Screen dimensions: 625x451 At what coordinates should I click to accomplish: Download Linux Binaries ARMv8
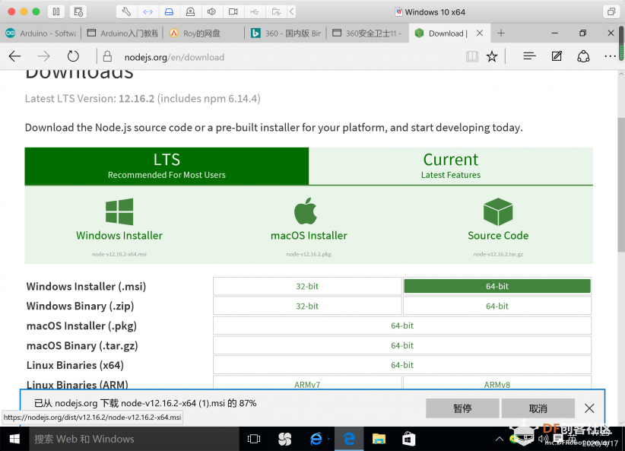(x=497, y=383)
